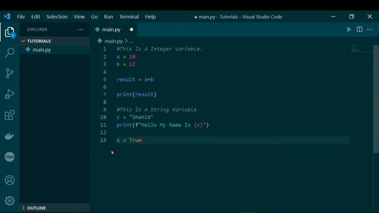Click main.py in the breadcrumb
379x213 pixels.
click(x=114, y=41)
